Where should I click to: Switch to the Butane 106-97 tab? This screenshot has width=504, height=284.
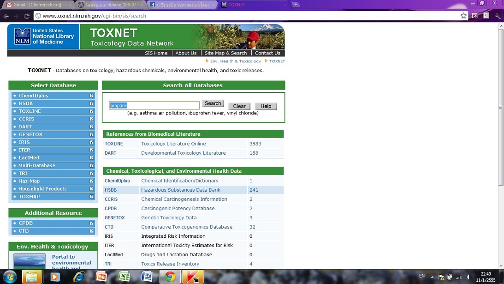tap(110, 5)
